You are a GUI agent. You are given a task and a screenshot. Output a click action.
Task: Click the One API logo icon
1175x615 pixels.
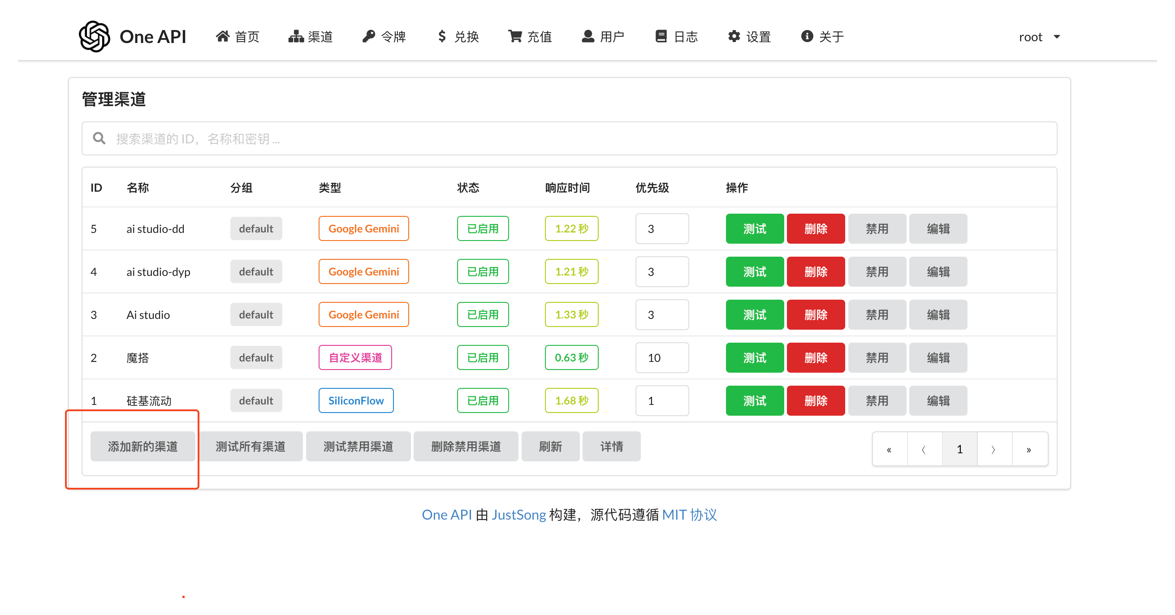tap(95, 36)
